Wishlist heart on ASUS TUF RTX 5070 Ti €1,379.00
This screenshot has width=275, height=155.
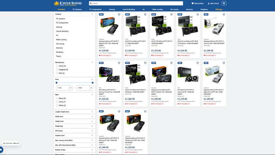tap(171, 14)
